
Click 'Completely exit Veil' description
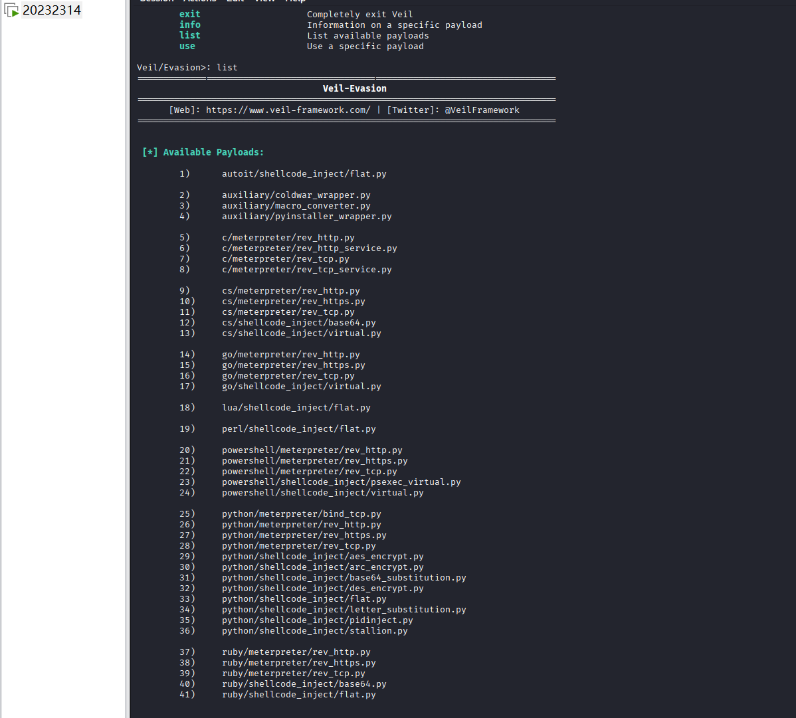(360, 14)
